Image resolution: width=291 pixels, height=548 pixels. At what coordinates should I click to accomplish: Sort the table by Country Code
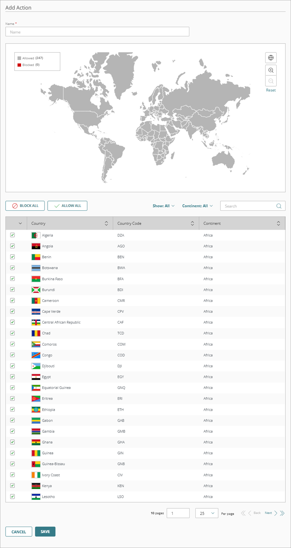pyautogui.click(x=193, y=223)
